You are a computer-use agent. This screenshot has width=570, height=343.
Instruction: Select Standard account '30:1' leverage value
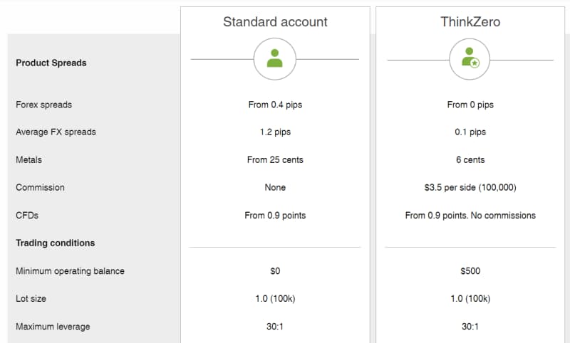point(275,327)
